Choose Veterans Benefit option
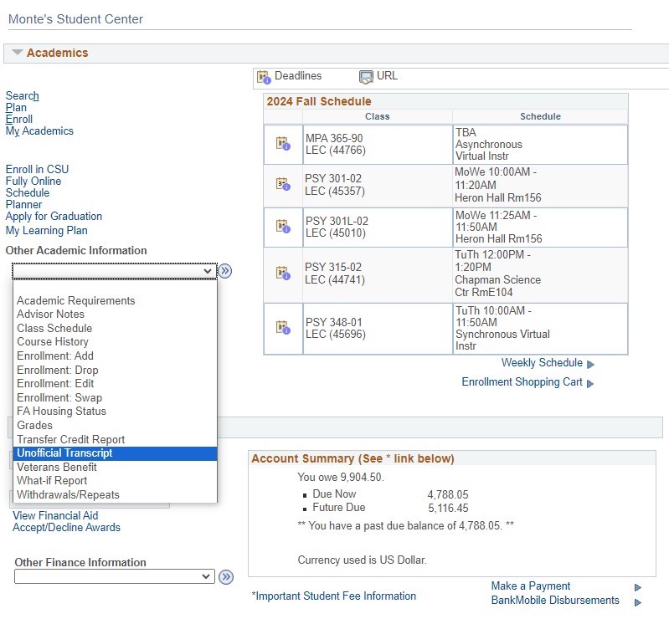 tap(115, 467)
